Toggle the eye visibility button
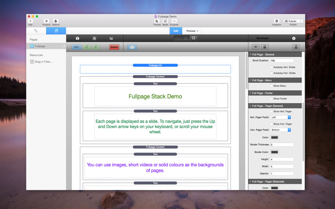This screenshot has height=209, width=335. click(x=256, y=47)
